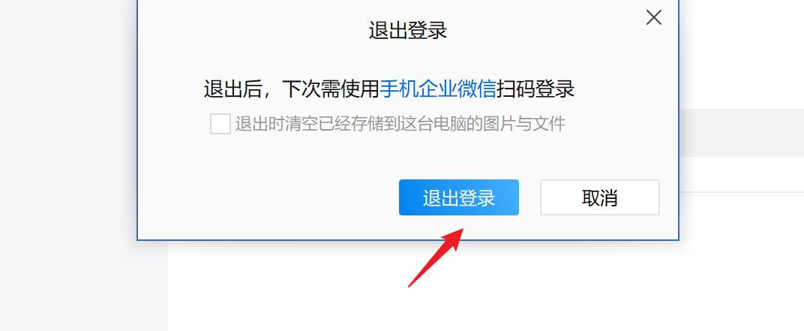Click the white content area under the dialog
Image resolution: width=804 pixels, height=331 pixels.
tap(485, 286)
